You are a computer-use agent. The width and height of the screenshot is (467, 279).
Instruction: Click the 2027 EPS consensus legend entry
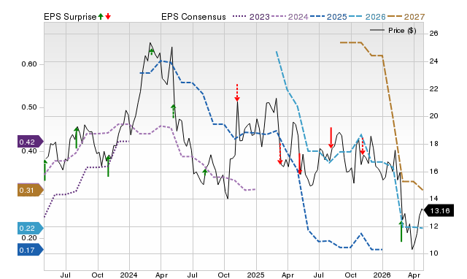(406, 17)
